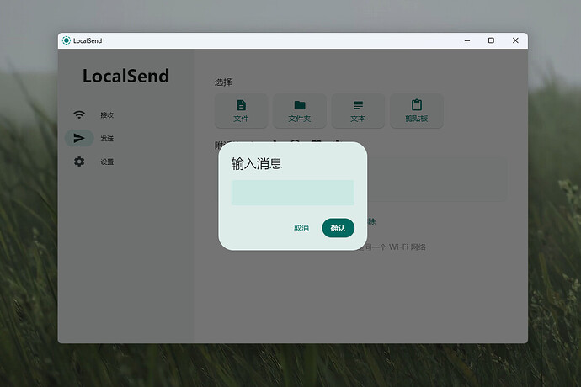Click the gear settings icon
The image size is (581, 387).
click(x=79, y=162)
